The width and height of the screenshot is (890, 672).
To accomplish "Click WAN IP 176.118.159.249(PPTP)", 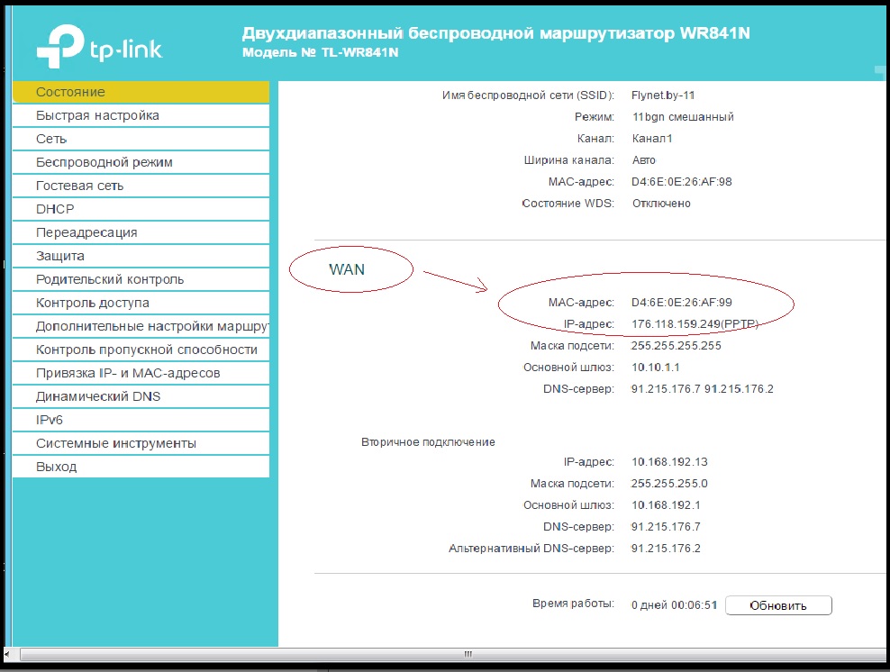I will coord(695,324).
